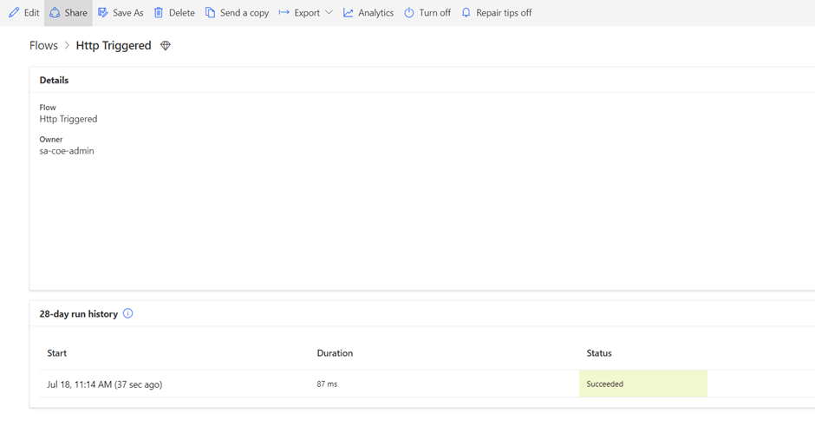Open the Jul 18, 11:14 AM run

[x=105, y=384]
